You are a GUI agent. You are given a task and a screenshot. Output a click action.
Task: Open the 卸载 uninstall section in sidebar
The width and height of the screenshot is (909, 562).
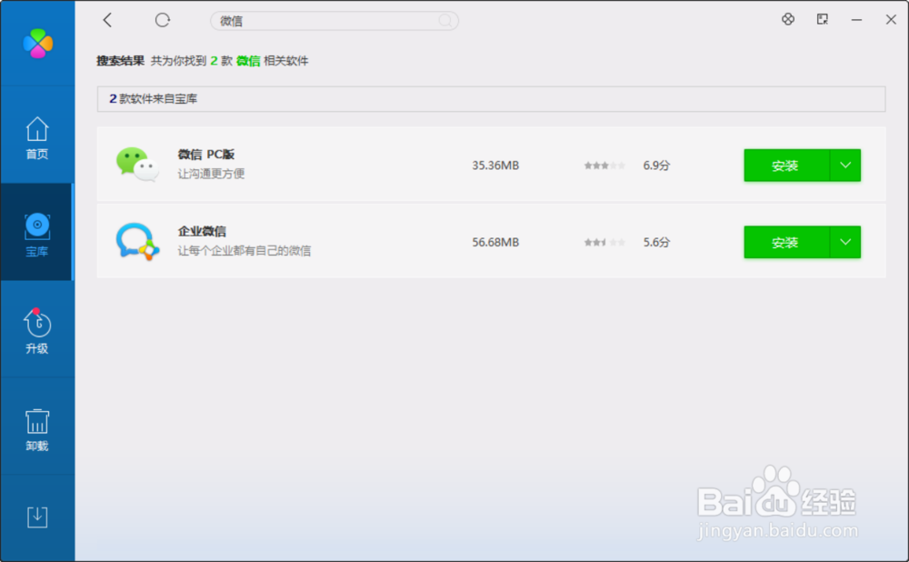tap(36, 427)
